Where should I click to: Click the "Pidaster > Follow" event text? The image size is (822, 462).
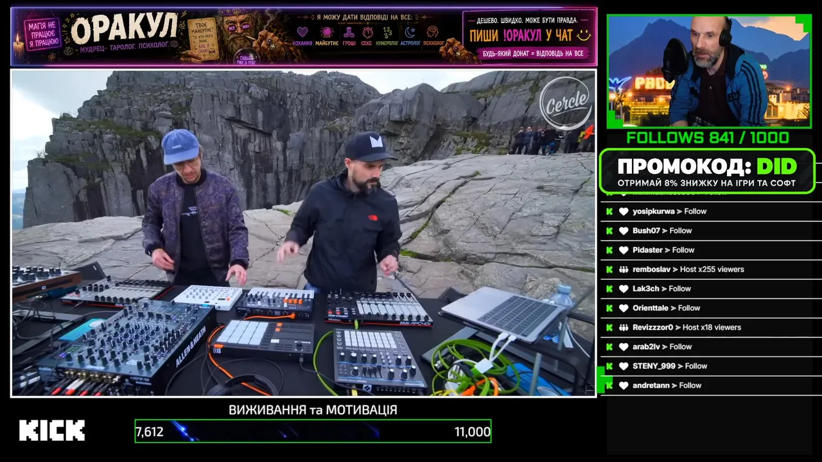pos(663,250)
